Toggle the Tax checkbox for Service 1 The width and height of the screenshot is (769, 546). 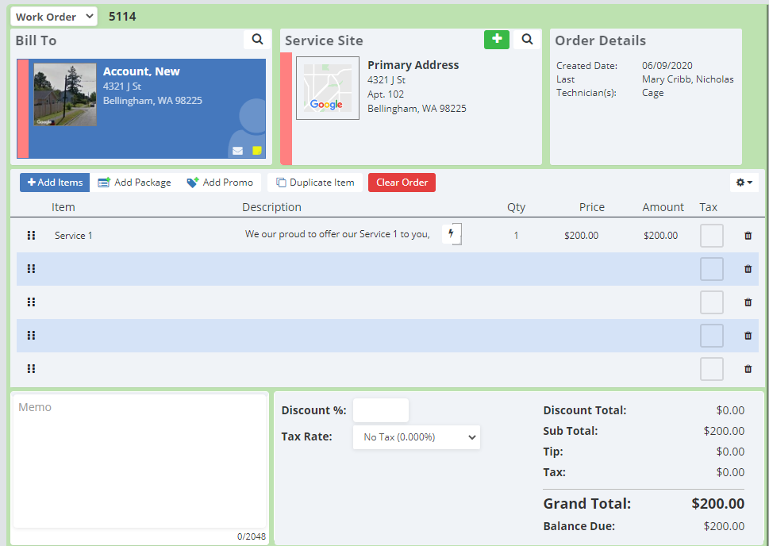click(711, 236)
